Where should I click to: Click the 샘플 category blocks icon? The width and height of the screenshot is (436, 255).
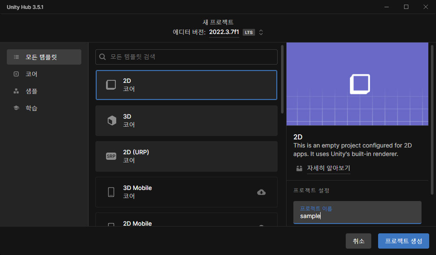pyautogui.click(x=16, y=91)
